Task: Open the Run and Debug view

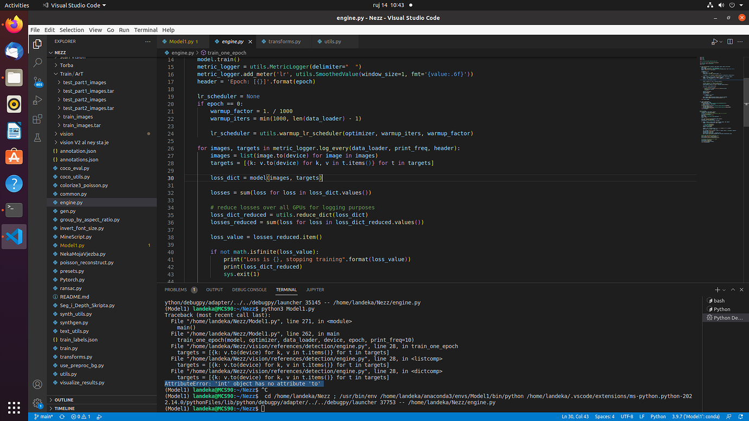Action: pos(37,100)
